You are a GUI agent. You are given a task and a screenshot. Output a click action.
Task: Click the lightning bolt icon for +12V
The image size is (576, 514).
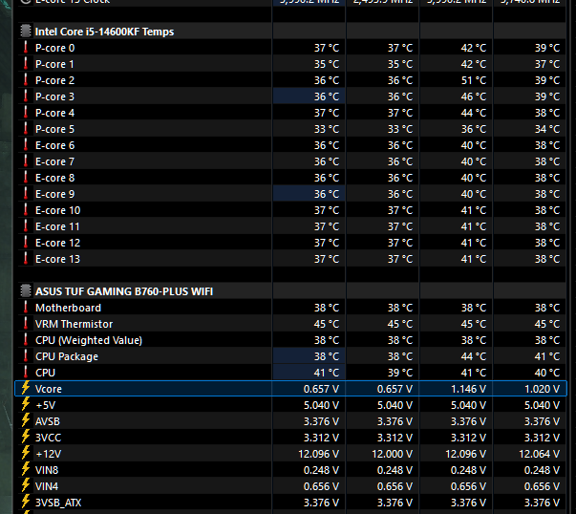[x=26, y=453]
